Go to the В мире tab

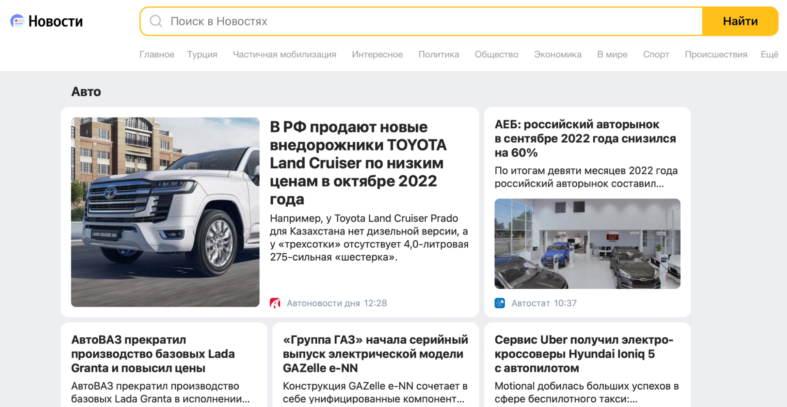[612, 54]
